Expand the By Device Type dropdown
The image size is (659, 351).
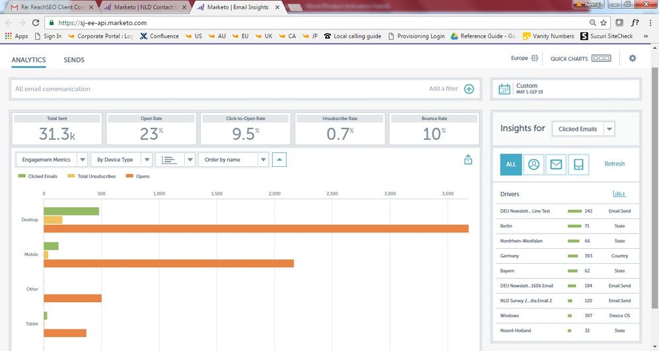click(121, 160)
